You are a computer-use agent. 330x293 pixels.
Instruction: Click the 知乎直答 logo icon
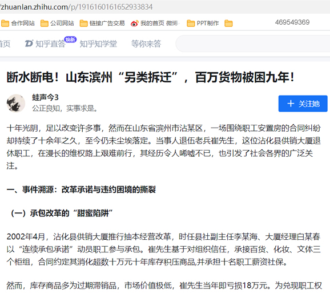pos(29,43)
